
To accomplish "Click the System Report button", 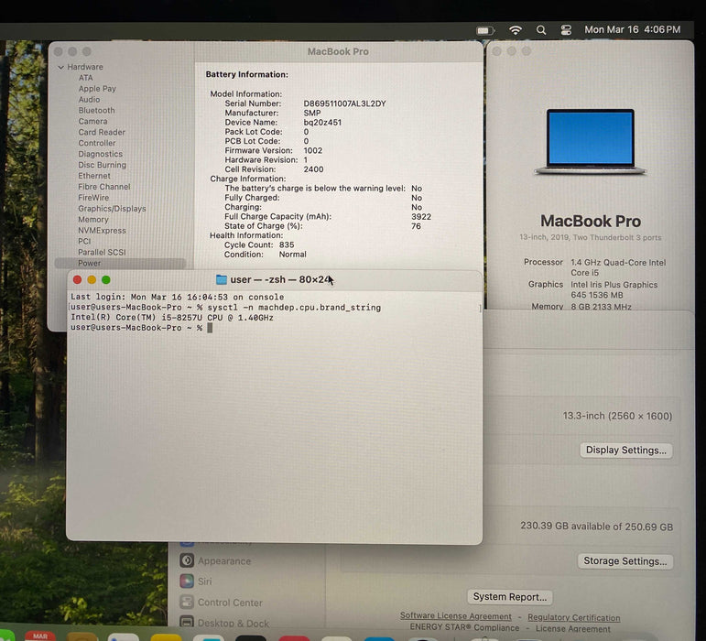I will click(510, 597).
